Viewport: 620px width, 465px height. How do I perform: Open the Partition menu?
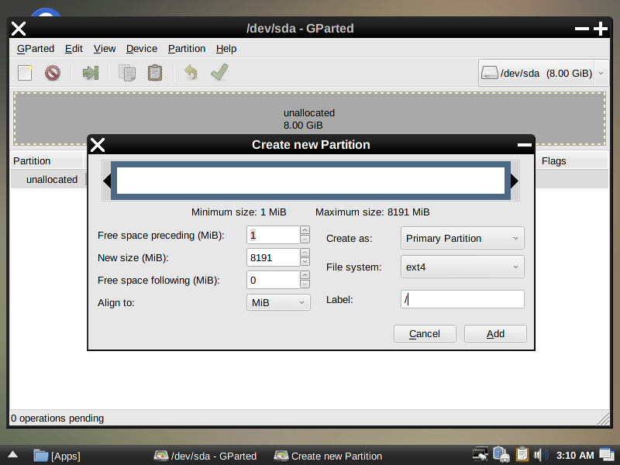[x=187, y=49]
